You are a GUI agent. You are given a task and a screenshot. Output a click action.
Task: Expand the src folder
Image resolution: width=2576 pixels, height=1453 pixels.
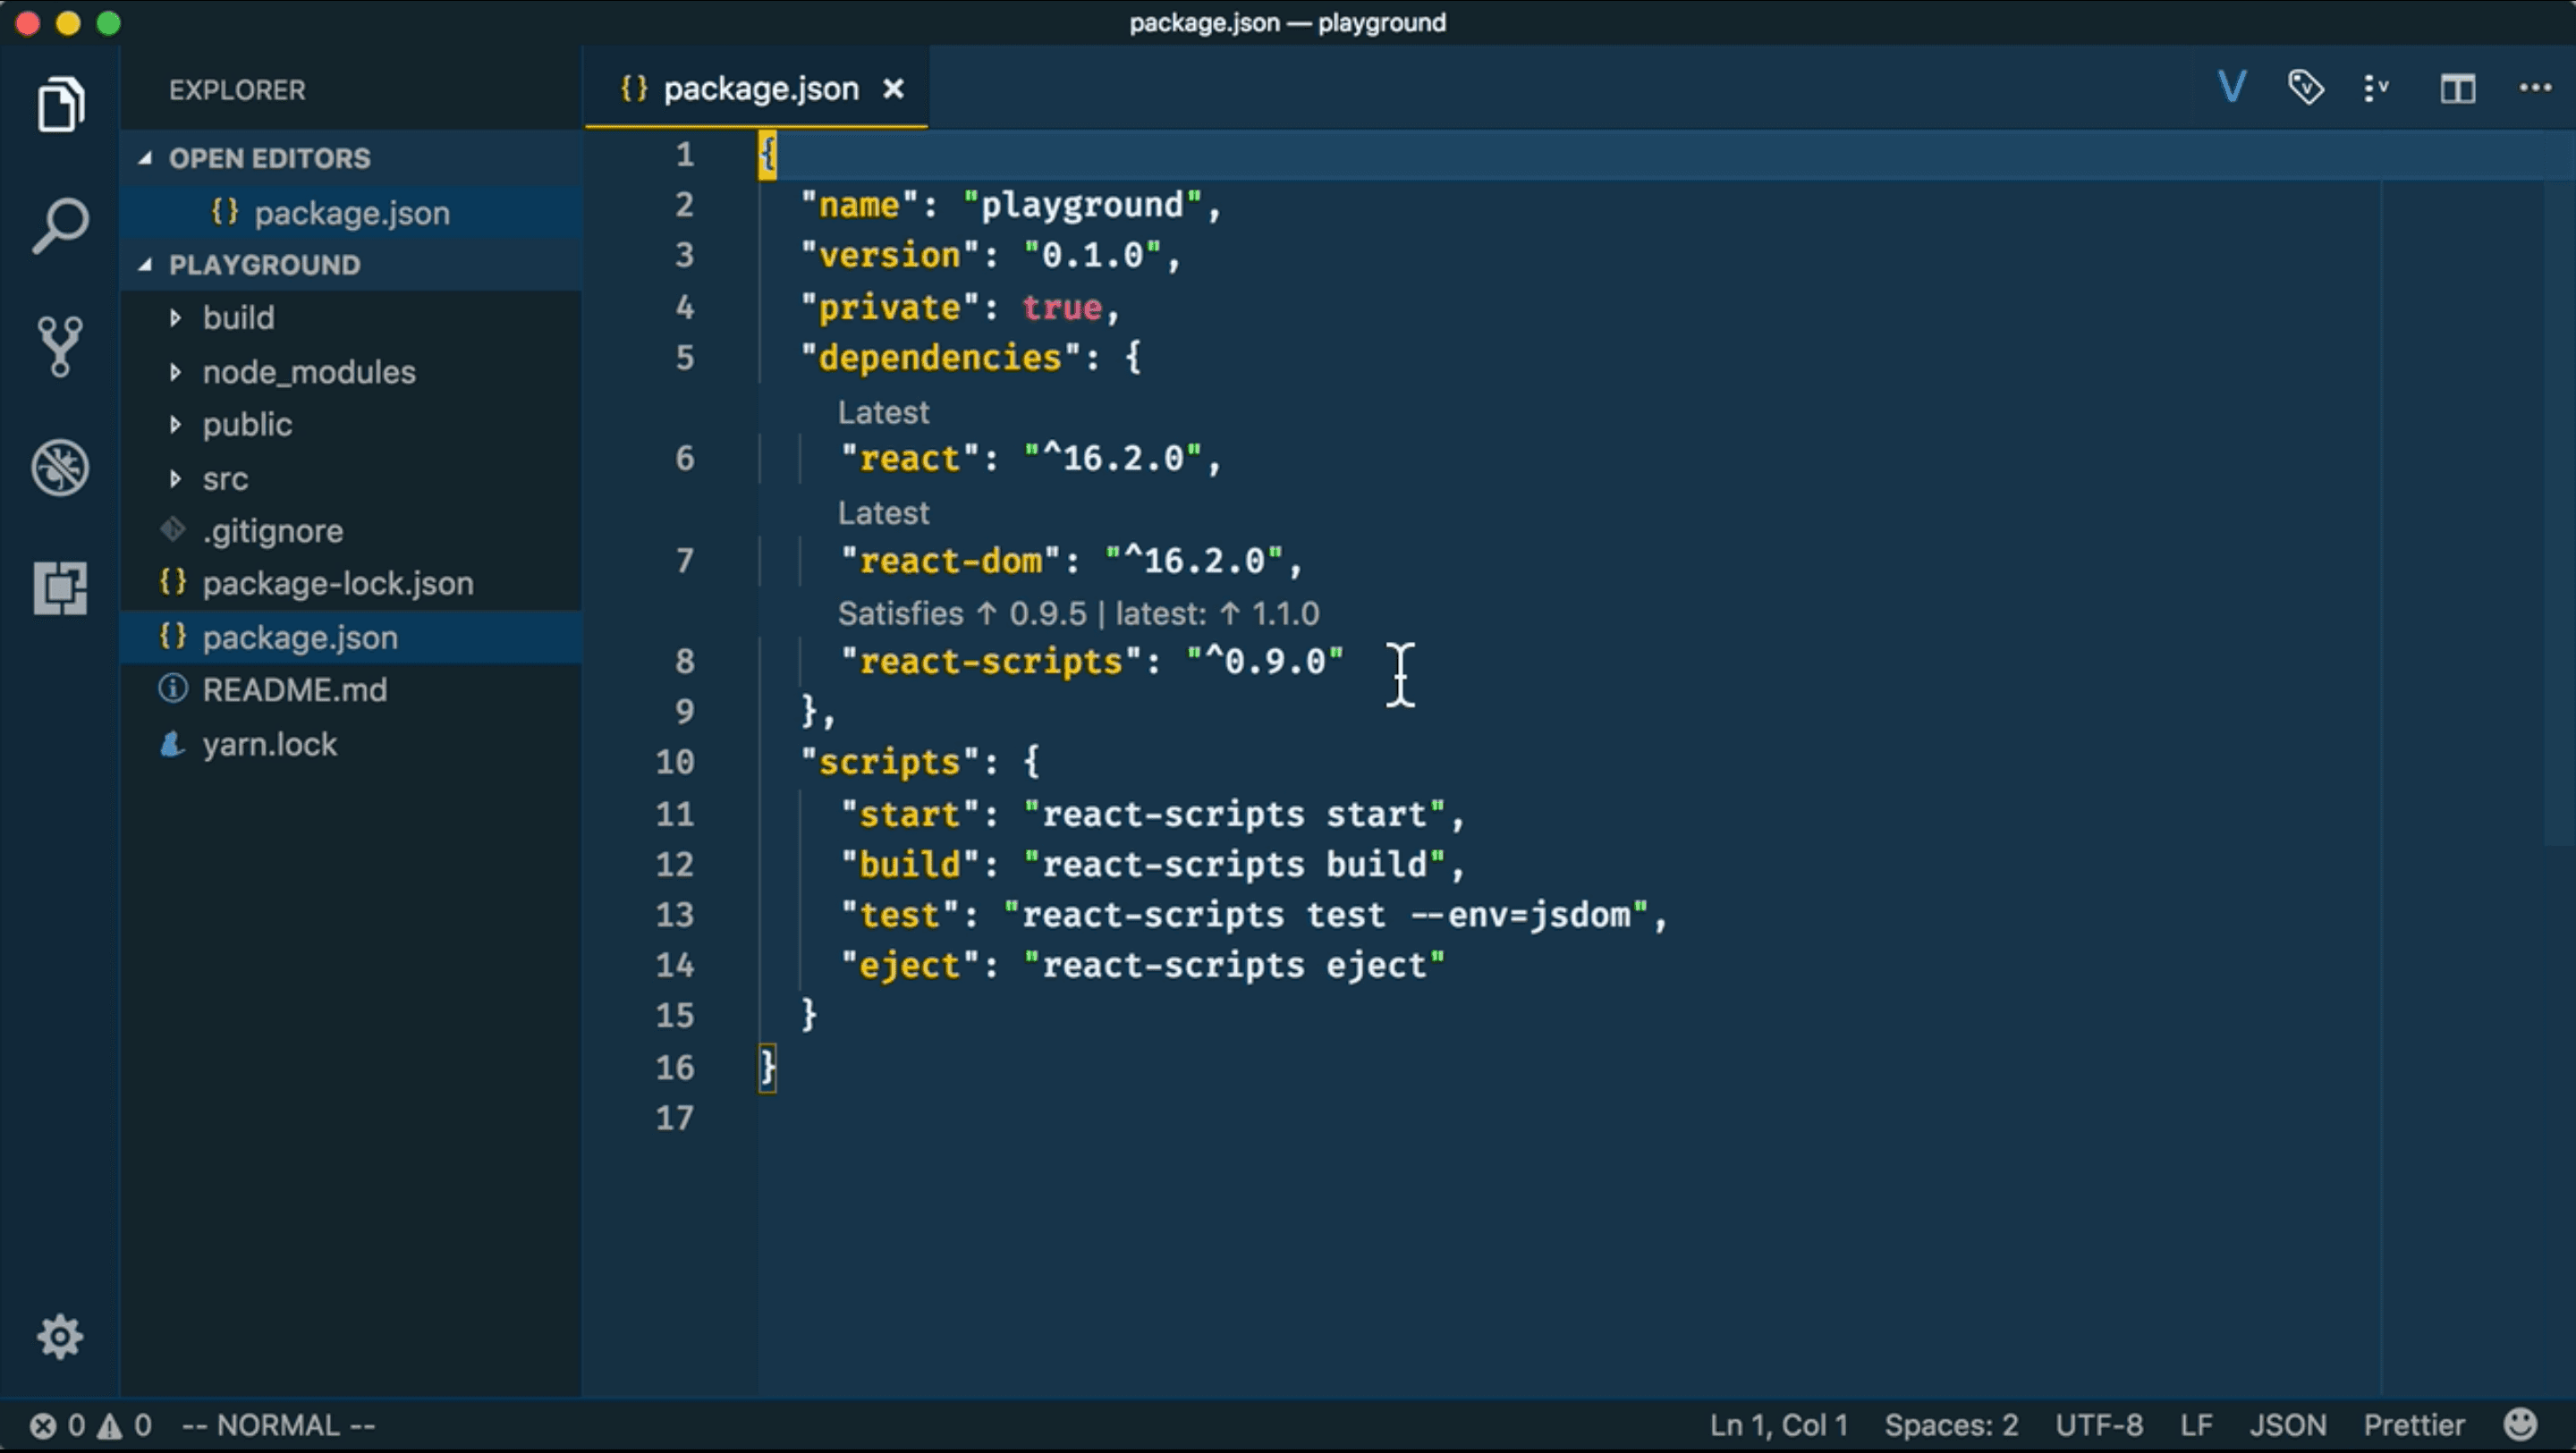pyautogui.click(x=350, y=479)
